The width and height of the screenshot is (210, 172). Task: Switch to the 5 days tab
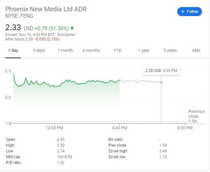pos(39,50)
